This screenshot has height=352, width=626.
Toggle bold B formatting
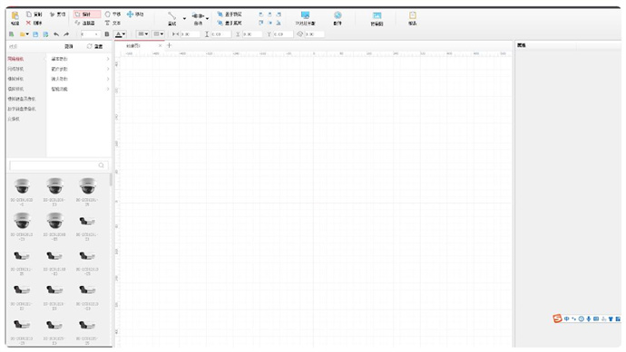click(x=106, y=34)
